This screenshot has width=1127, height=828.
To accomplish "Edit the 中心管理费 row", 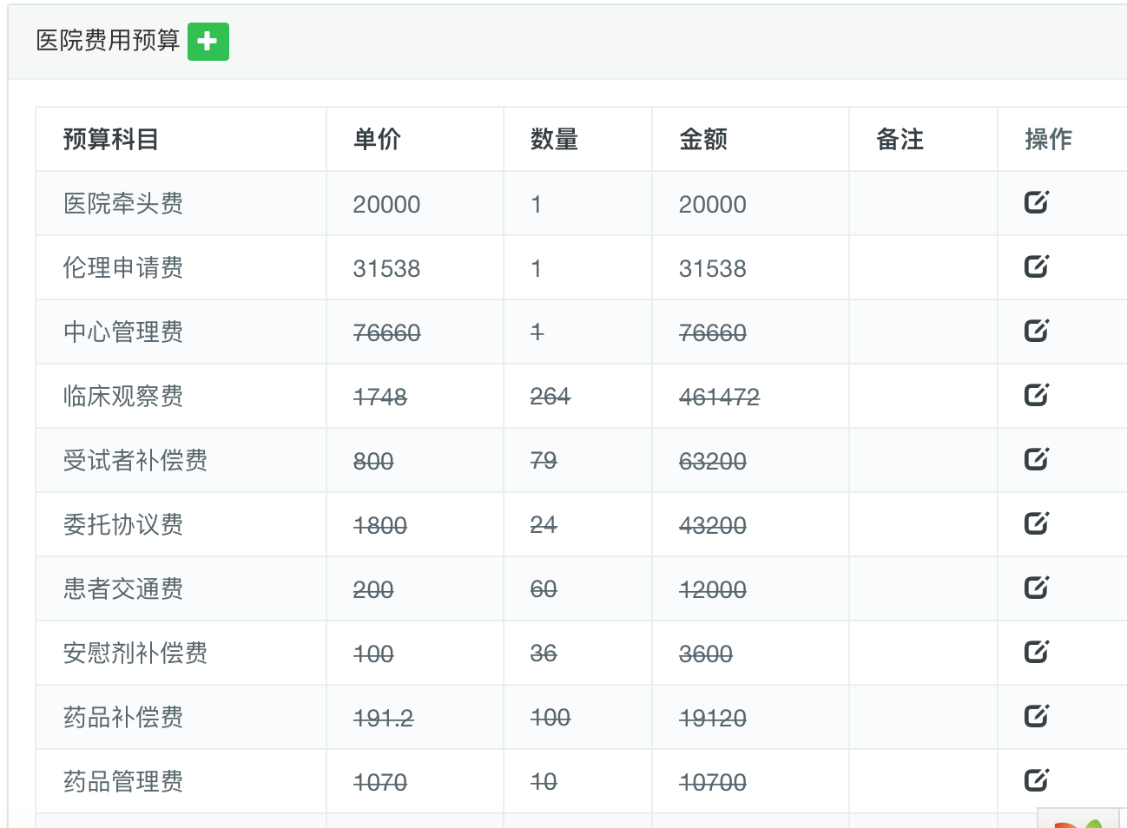I will pos(1037,331).
